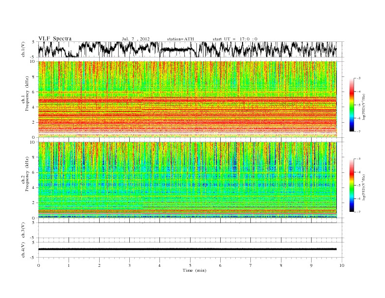385x298 pixels.
Task: Click the 2 kHz tick of ch.2 spectrogram
Action: [34, 203]
